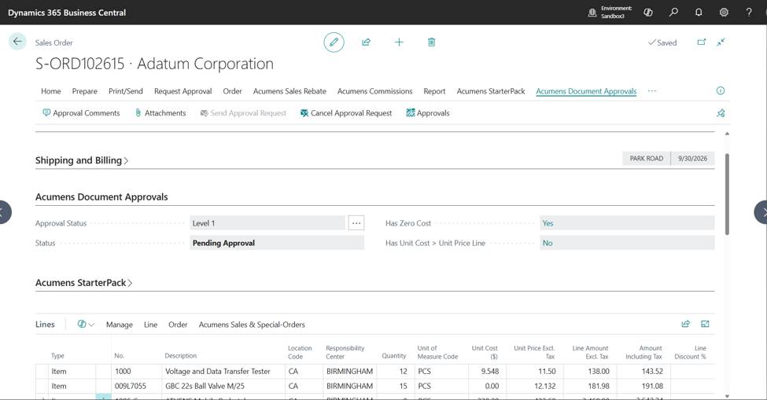The height and width of the screenshot is (400, 767).
Task: Open the settings gear icon
Action: [x=724, y=13]
